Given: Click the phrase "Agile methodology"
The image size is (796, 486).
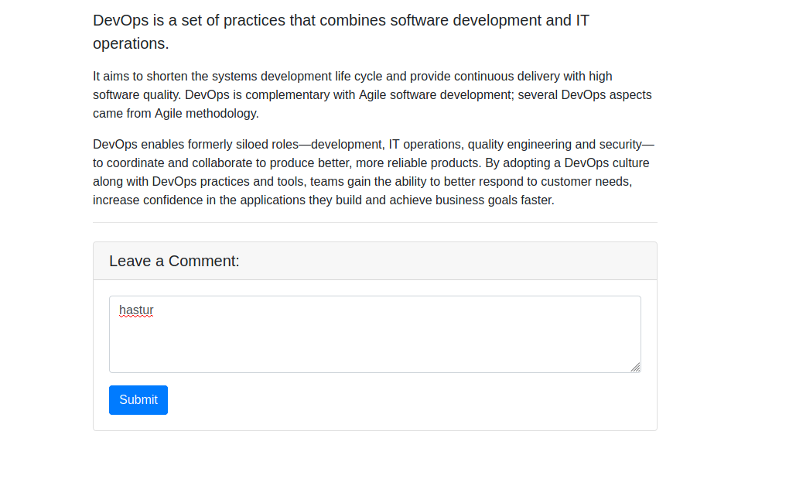Looking at the screenshot, I should pyautogui.click(x=206, y=113).
